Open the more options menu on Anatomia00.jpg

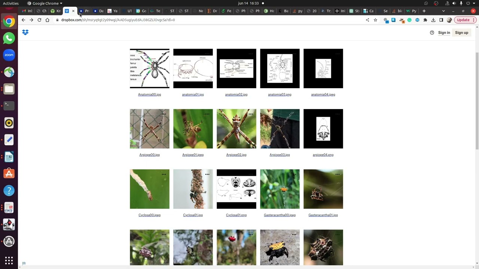(164, 54)
